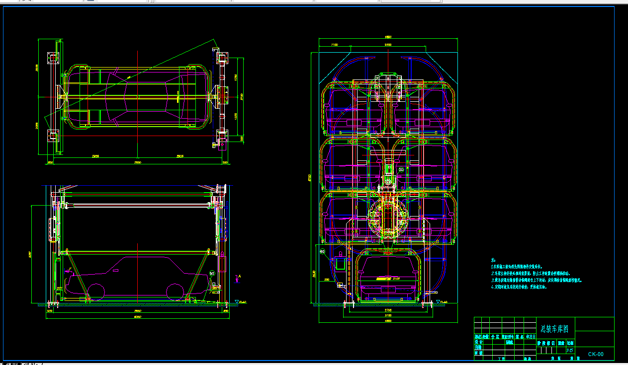Click the circled 90 balloon callout
This screenshot has width=628, height=365.
point(212,274)
